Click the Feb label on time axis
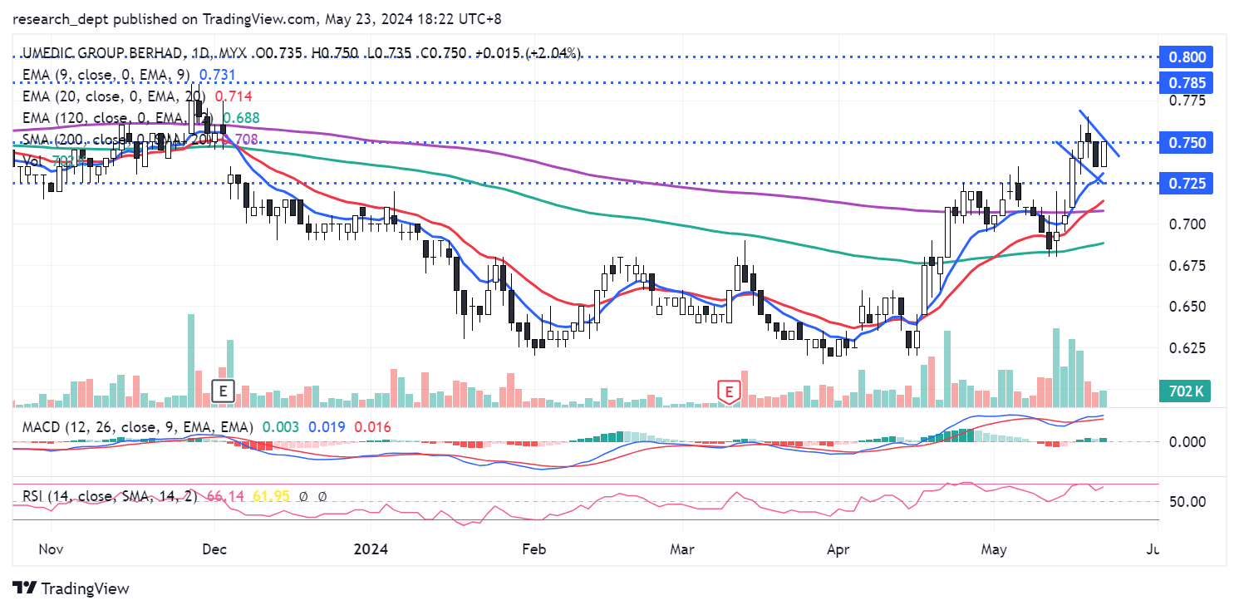This screenshot has height=610, width=1239. click(x=527, y=549)
